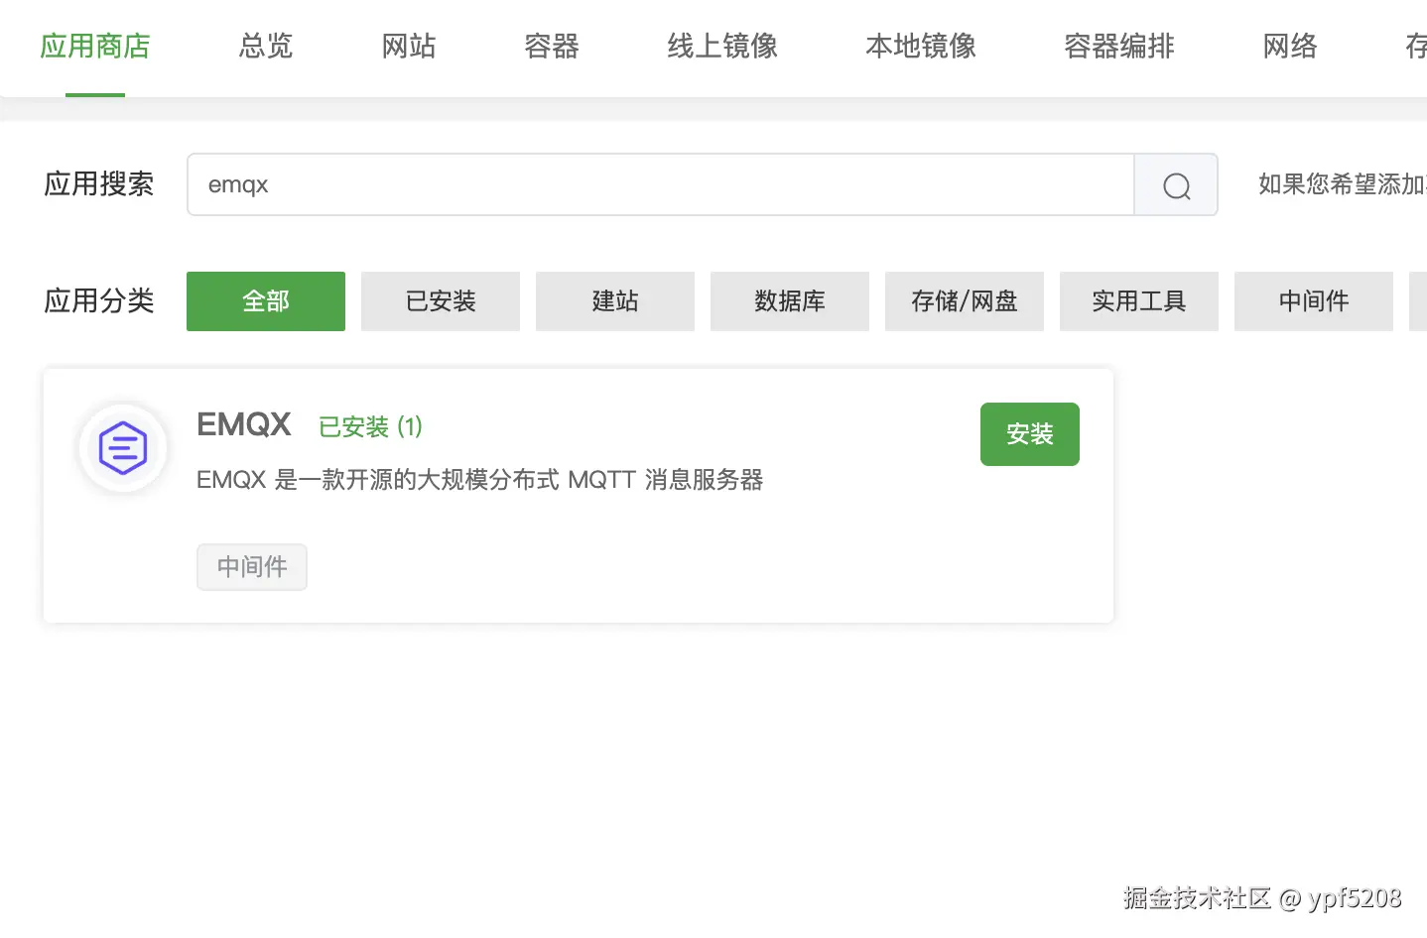
Task: Click the 已安装 (1) link beside EMQX
Action: point(370,427)
